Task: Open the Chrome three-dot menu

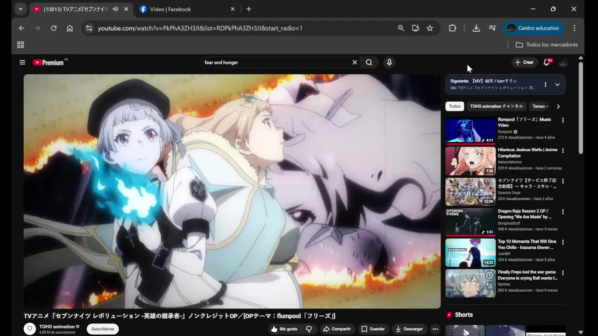Action: [x=574, y=28]
